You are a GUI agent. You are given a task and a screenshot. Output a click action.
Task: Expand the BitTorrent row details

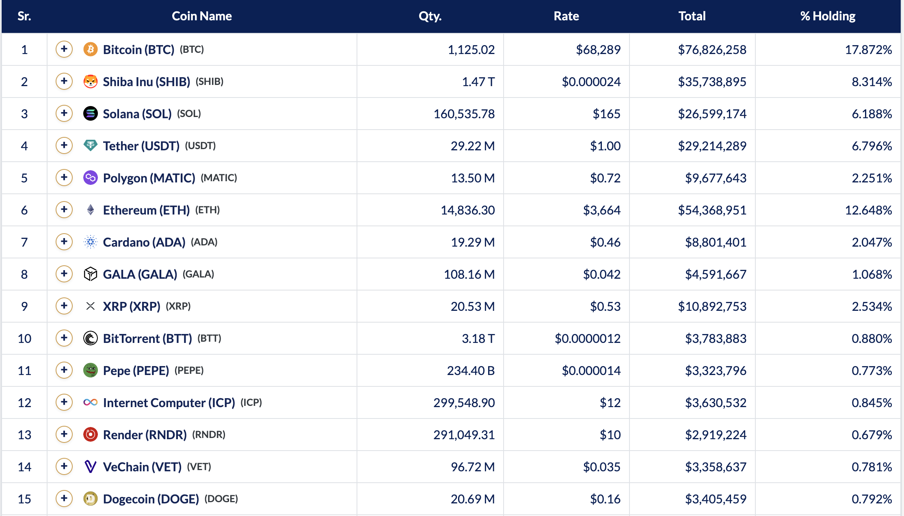pyautogui.click(x=64, y=338)
